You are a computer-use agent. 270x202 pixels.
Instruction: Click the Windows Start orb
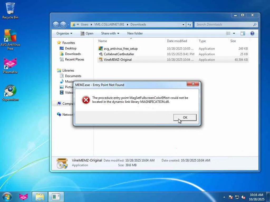pyautogui.click(x=7, y=197)
